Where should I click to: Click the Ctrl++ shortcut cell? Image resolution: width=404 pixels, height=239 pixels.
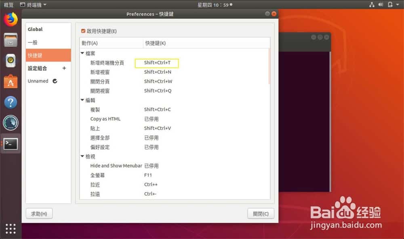[x=151, y=184]
